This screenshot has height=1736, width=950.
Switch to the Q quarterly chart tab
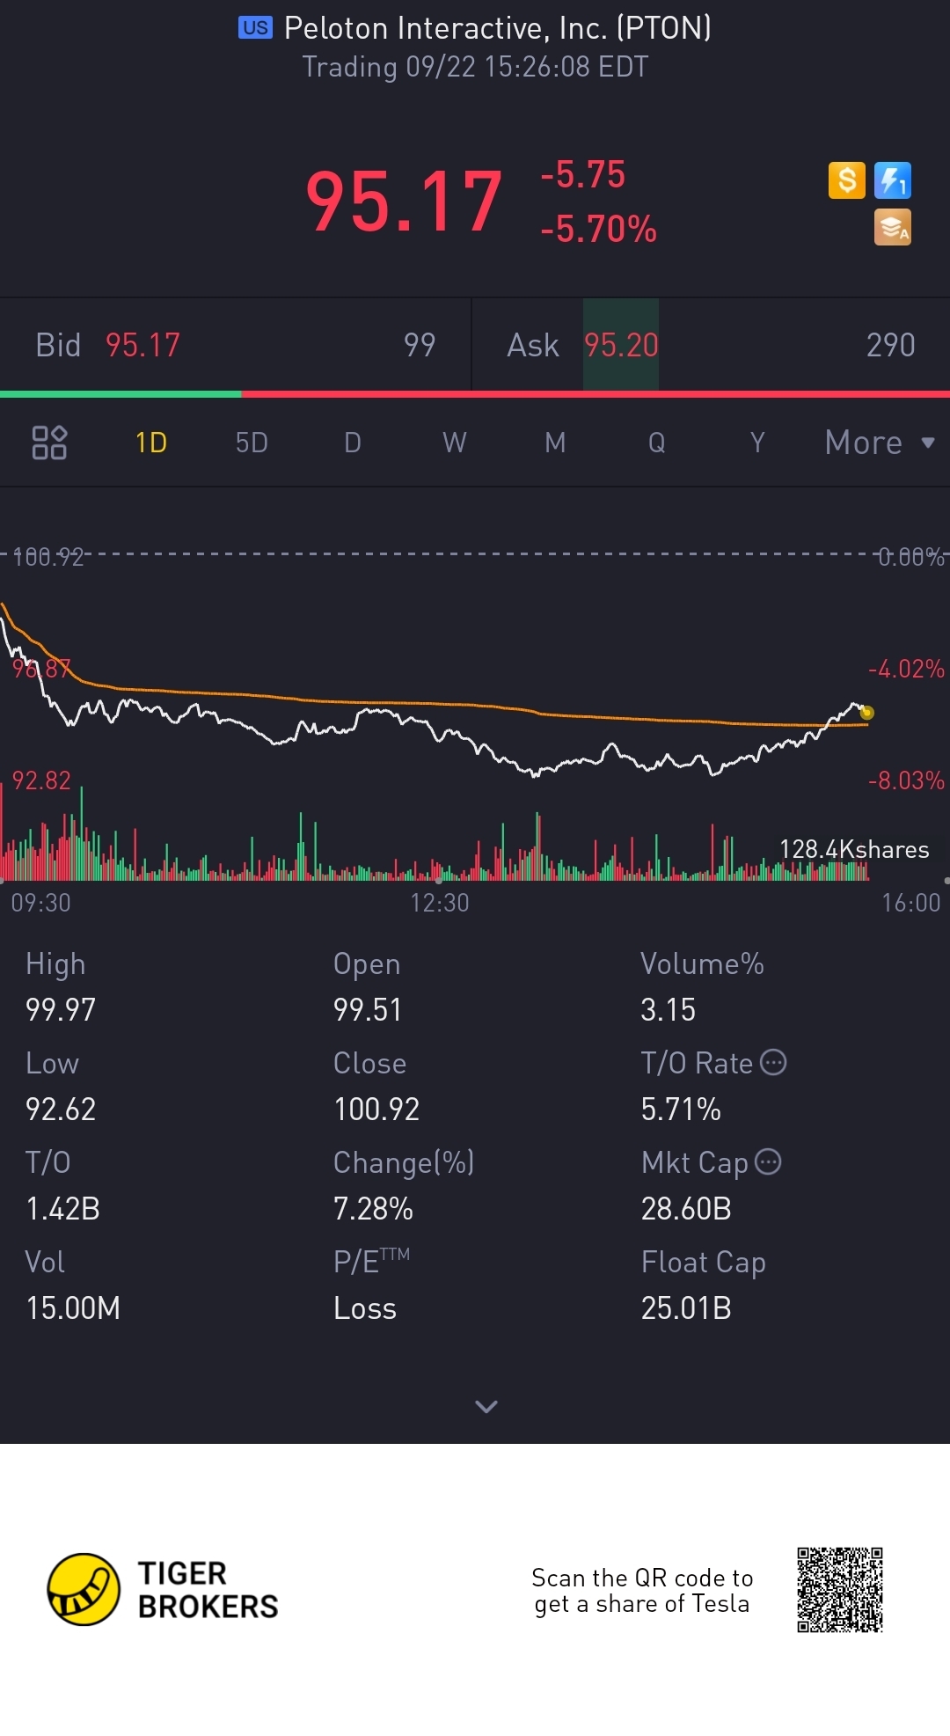pyautogui.click(x=656, y=443)
